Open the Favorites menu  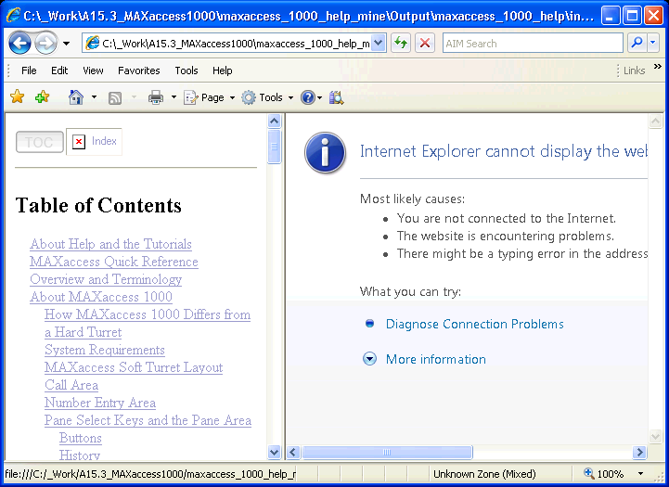click(x=138, y=70)
